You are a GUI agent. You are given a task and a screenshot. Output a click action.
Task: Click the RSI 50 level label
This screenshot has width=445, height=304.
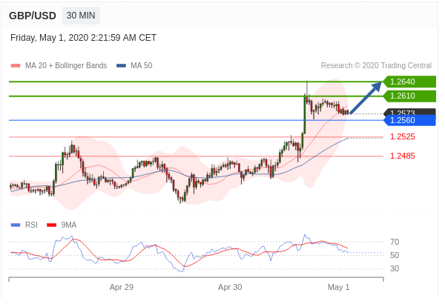pos(395,255)
